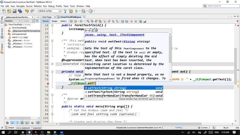Image resolution: width=240 pixels, height=135 pixels.
Task: Select setToolTipText completion item
Action: coord(123,92)
